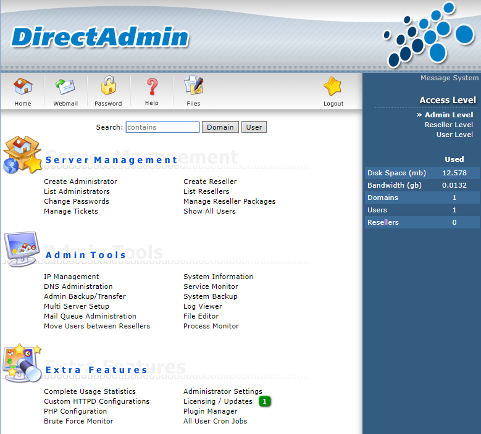The image size is (481, 434).
Task: Open Administrator Settings
Action: 223,391
